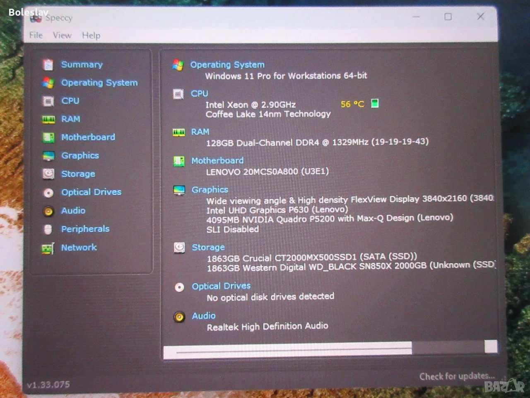
Task: View the Graphics section in sidebar
Action: [80, 155]
